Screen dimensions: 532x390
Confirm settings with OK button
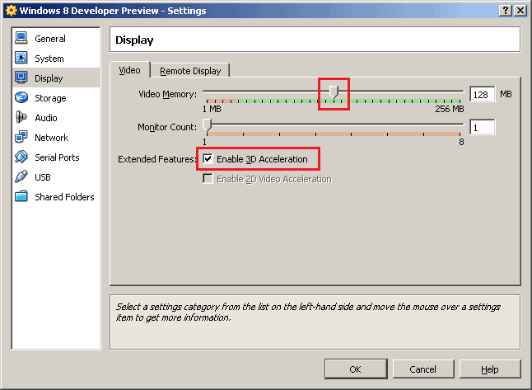point(356,369)
